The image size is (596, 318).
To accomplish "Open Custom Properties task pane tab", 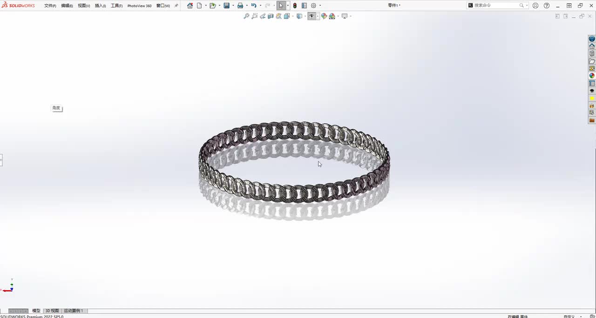I will point(592,83).
